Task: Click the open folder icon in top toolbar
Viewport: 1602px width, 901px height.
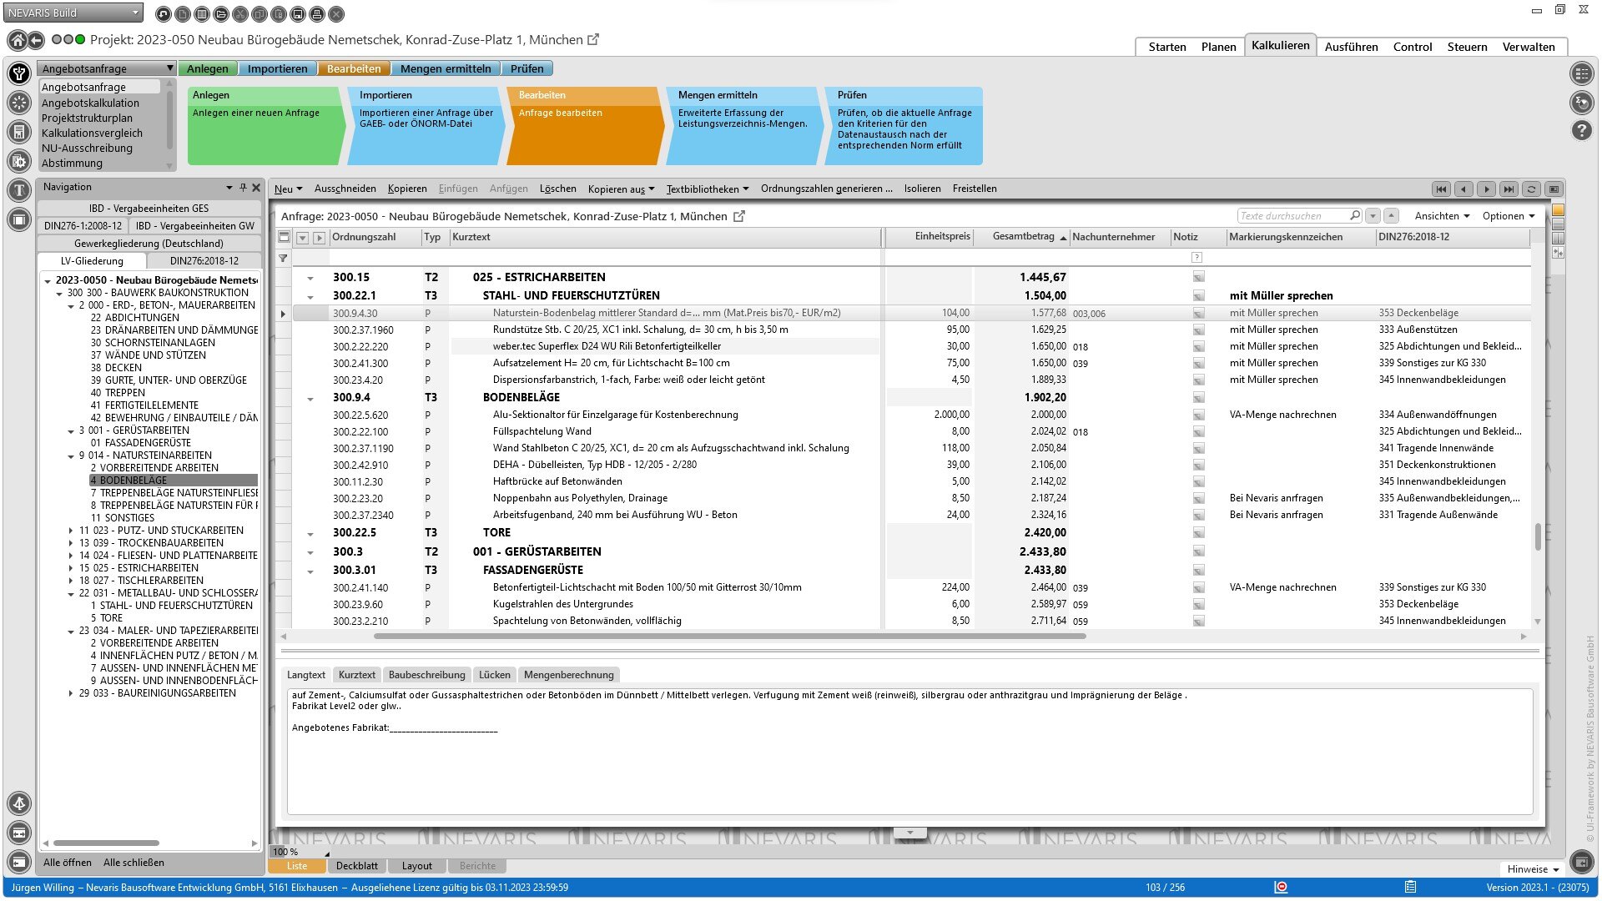Action: [221, 14]
